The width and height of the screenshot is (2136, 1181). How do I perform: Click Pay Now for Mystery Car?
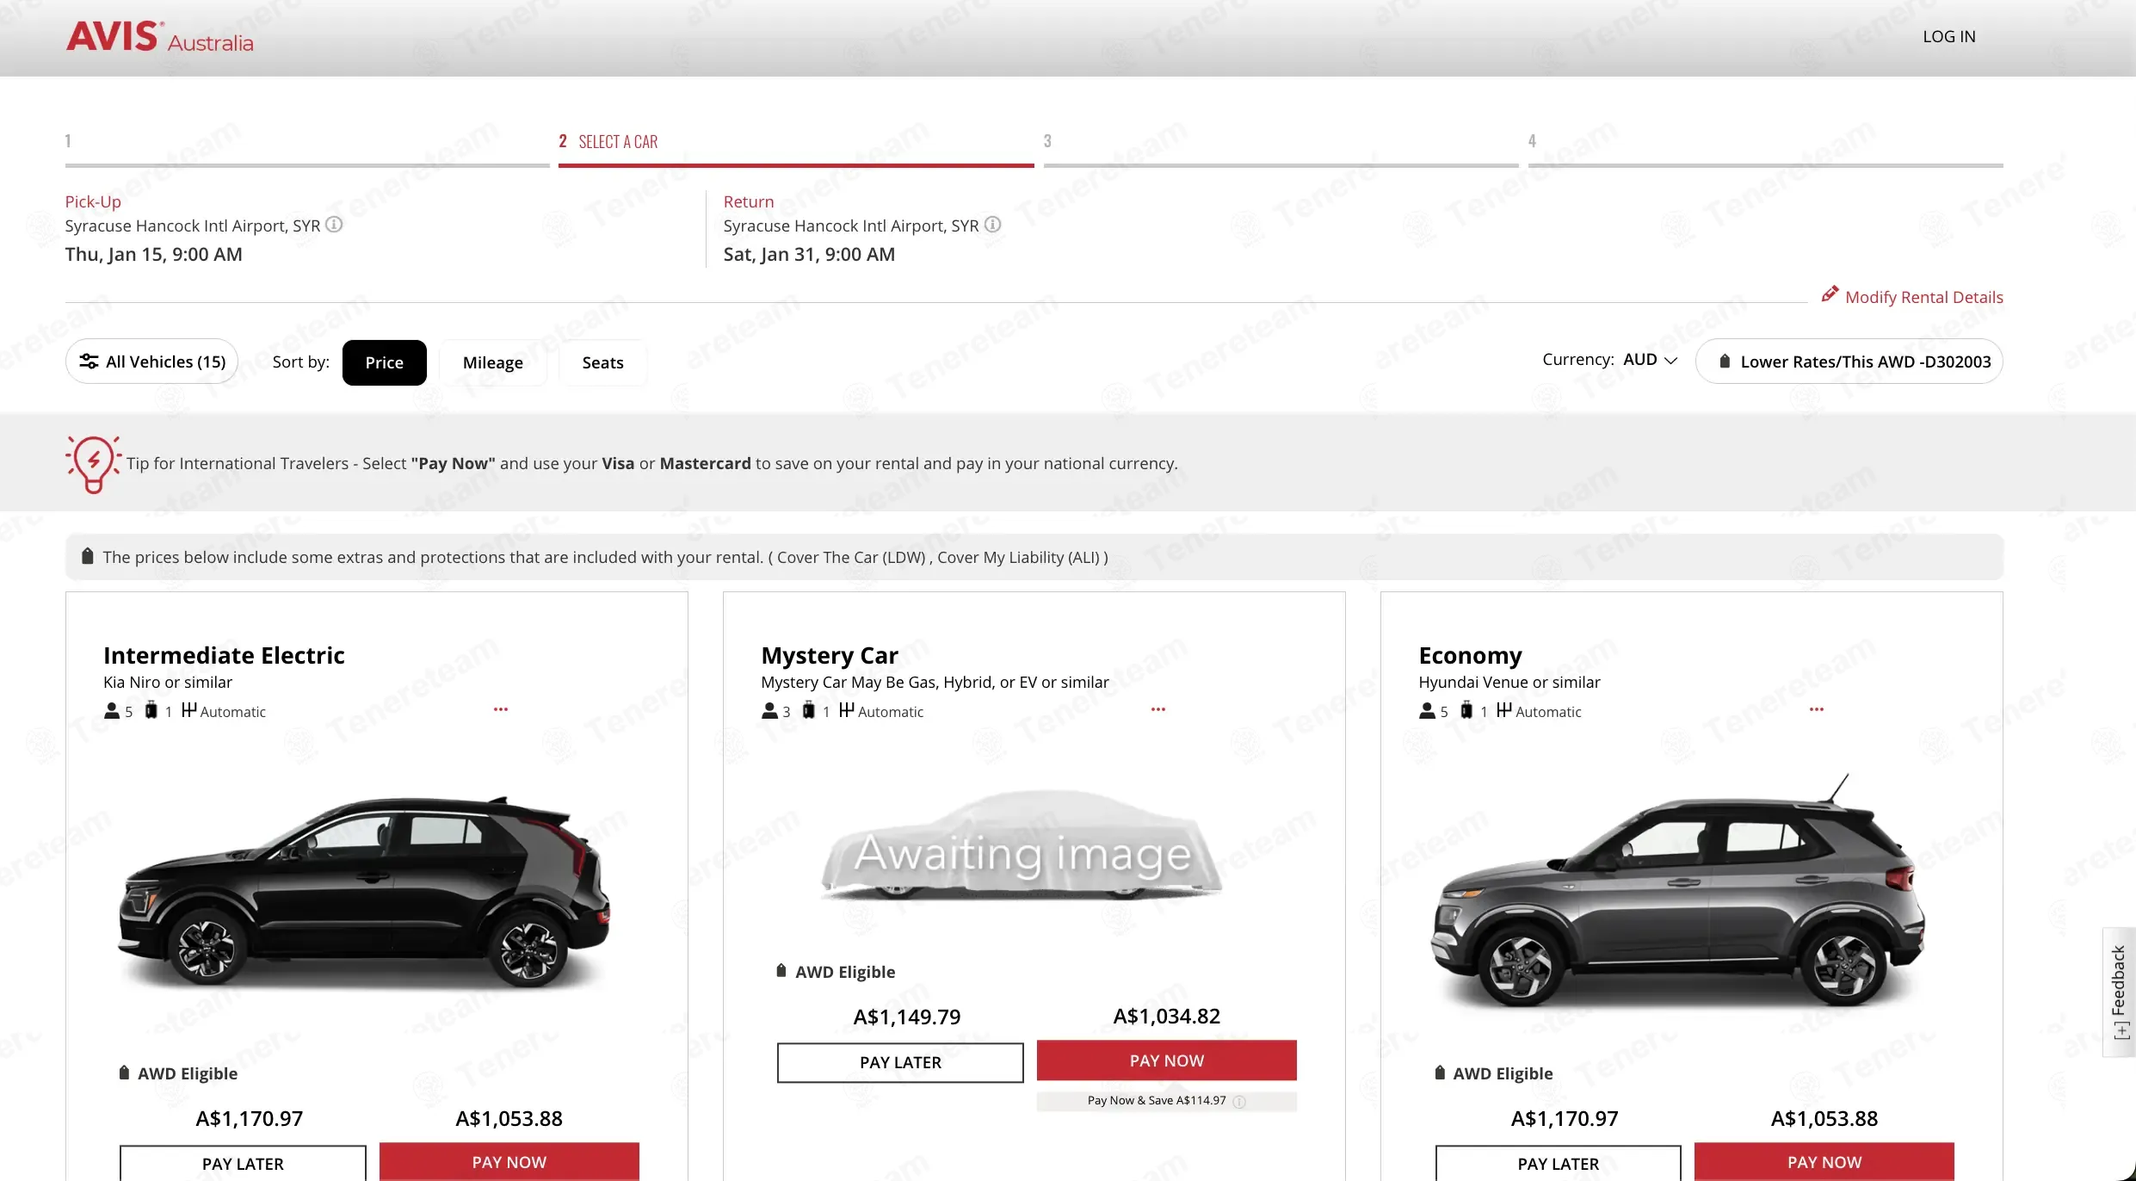pyautogui.click(x=1166, y=1060)
